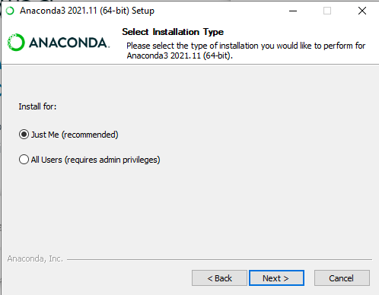379x295 pixels.
Task: Click the 'Select Installation Type' heading
Action: point(173,32)
